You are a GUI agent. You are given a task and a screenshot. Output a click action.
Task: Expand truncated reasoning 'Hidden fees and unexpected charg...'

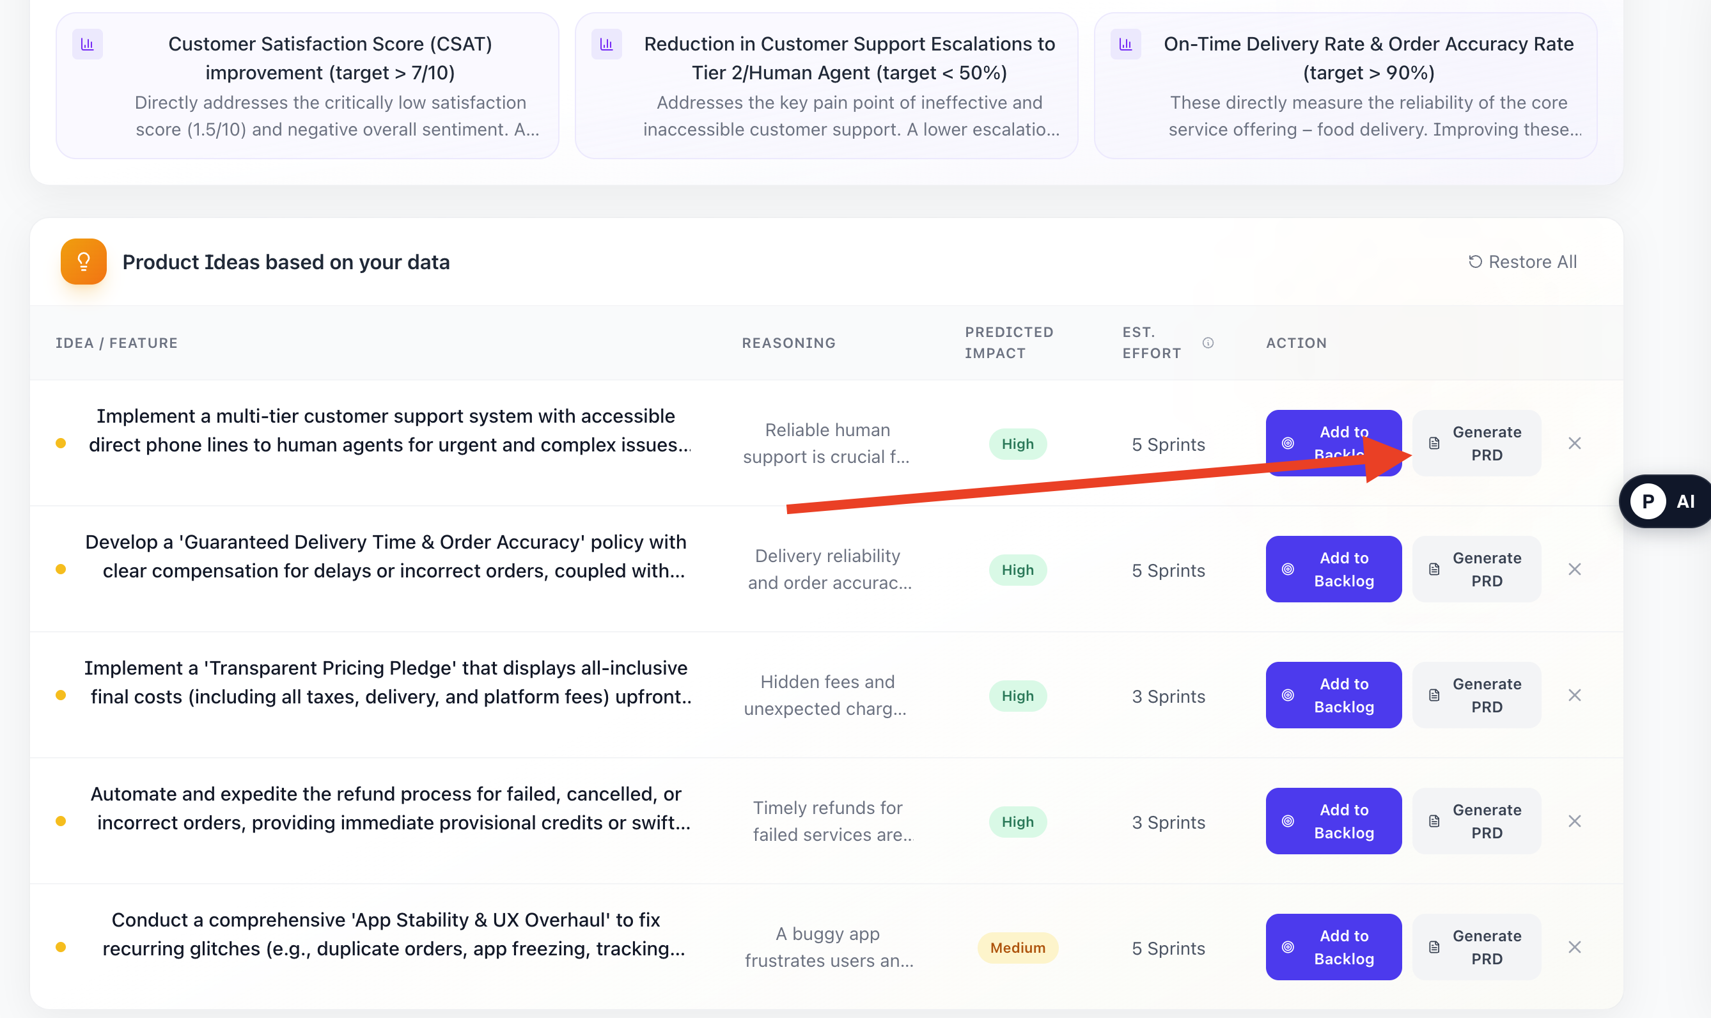click(x=827, y=696)
